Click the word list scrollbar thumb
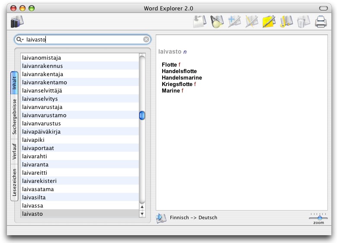Screen dimensions: 343x243 tap(142, 115)
